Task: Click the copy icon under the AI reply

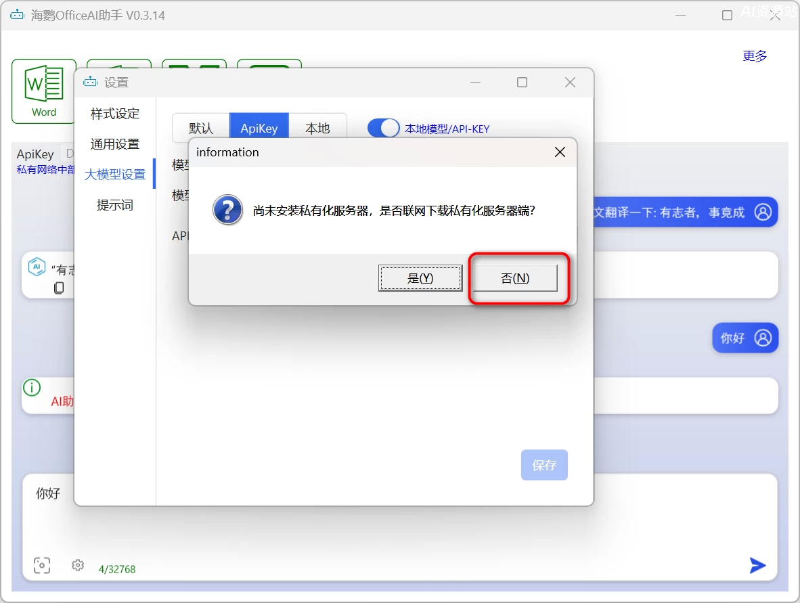Action: click(x=59, y=288)
